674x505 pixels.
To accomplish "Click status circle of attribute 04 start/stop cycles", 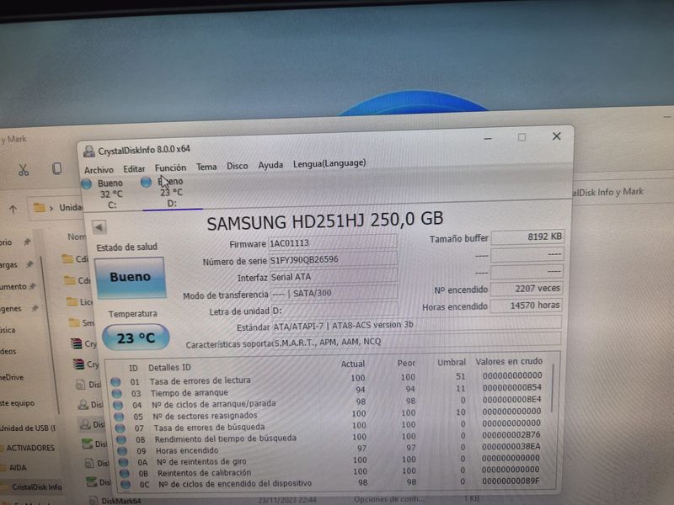I will pos(118,405).
